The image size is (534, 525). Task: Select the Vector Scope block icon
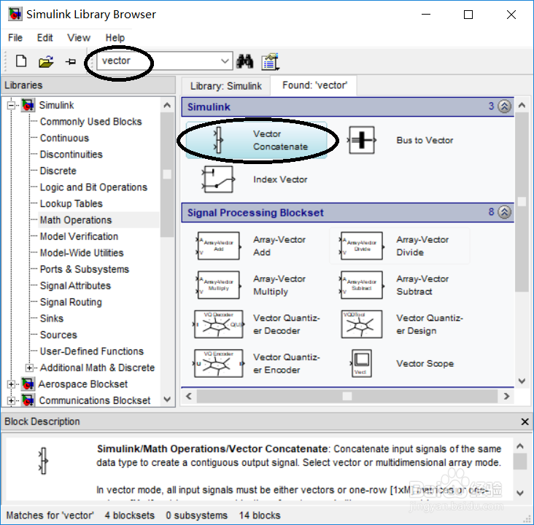(361, 363)
